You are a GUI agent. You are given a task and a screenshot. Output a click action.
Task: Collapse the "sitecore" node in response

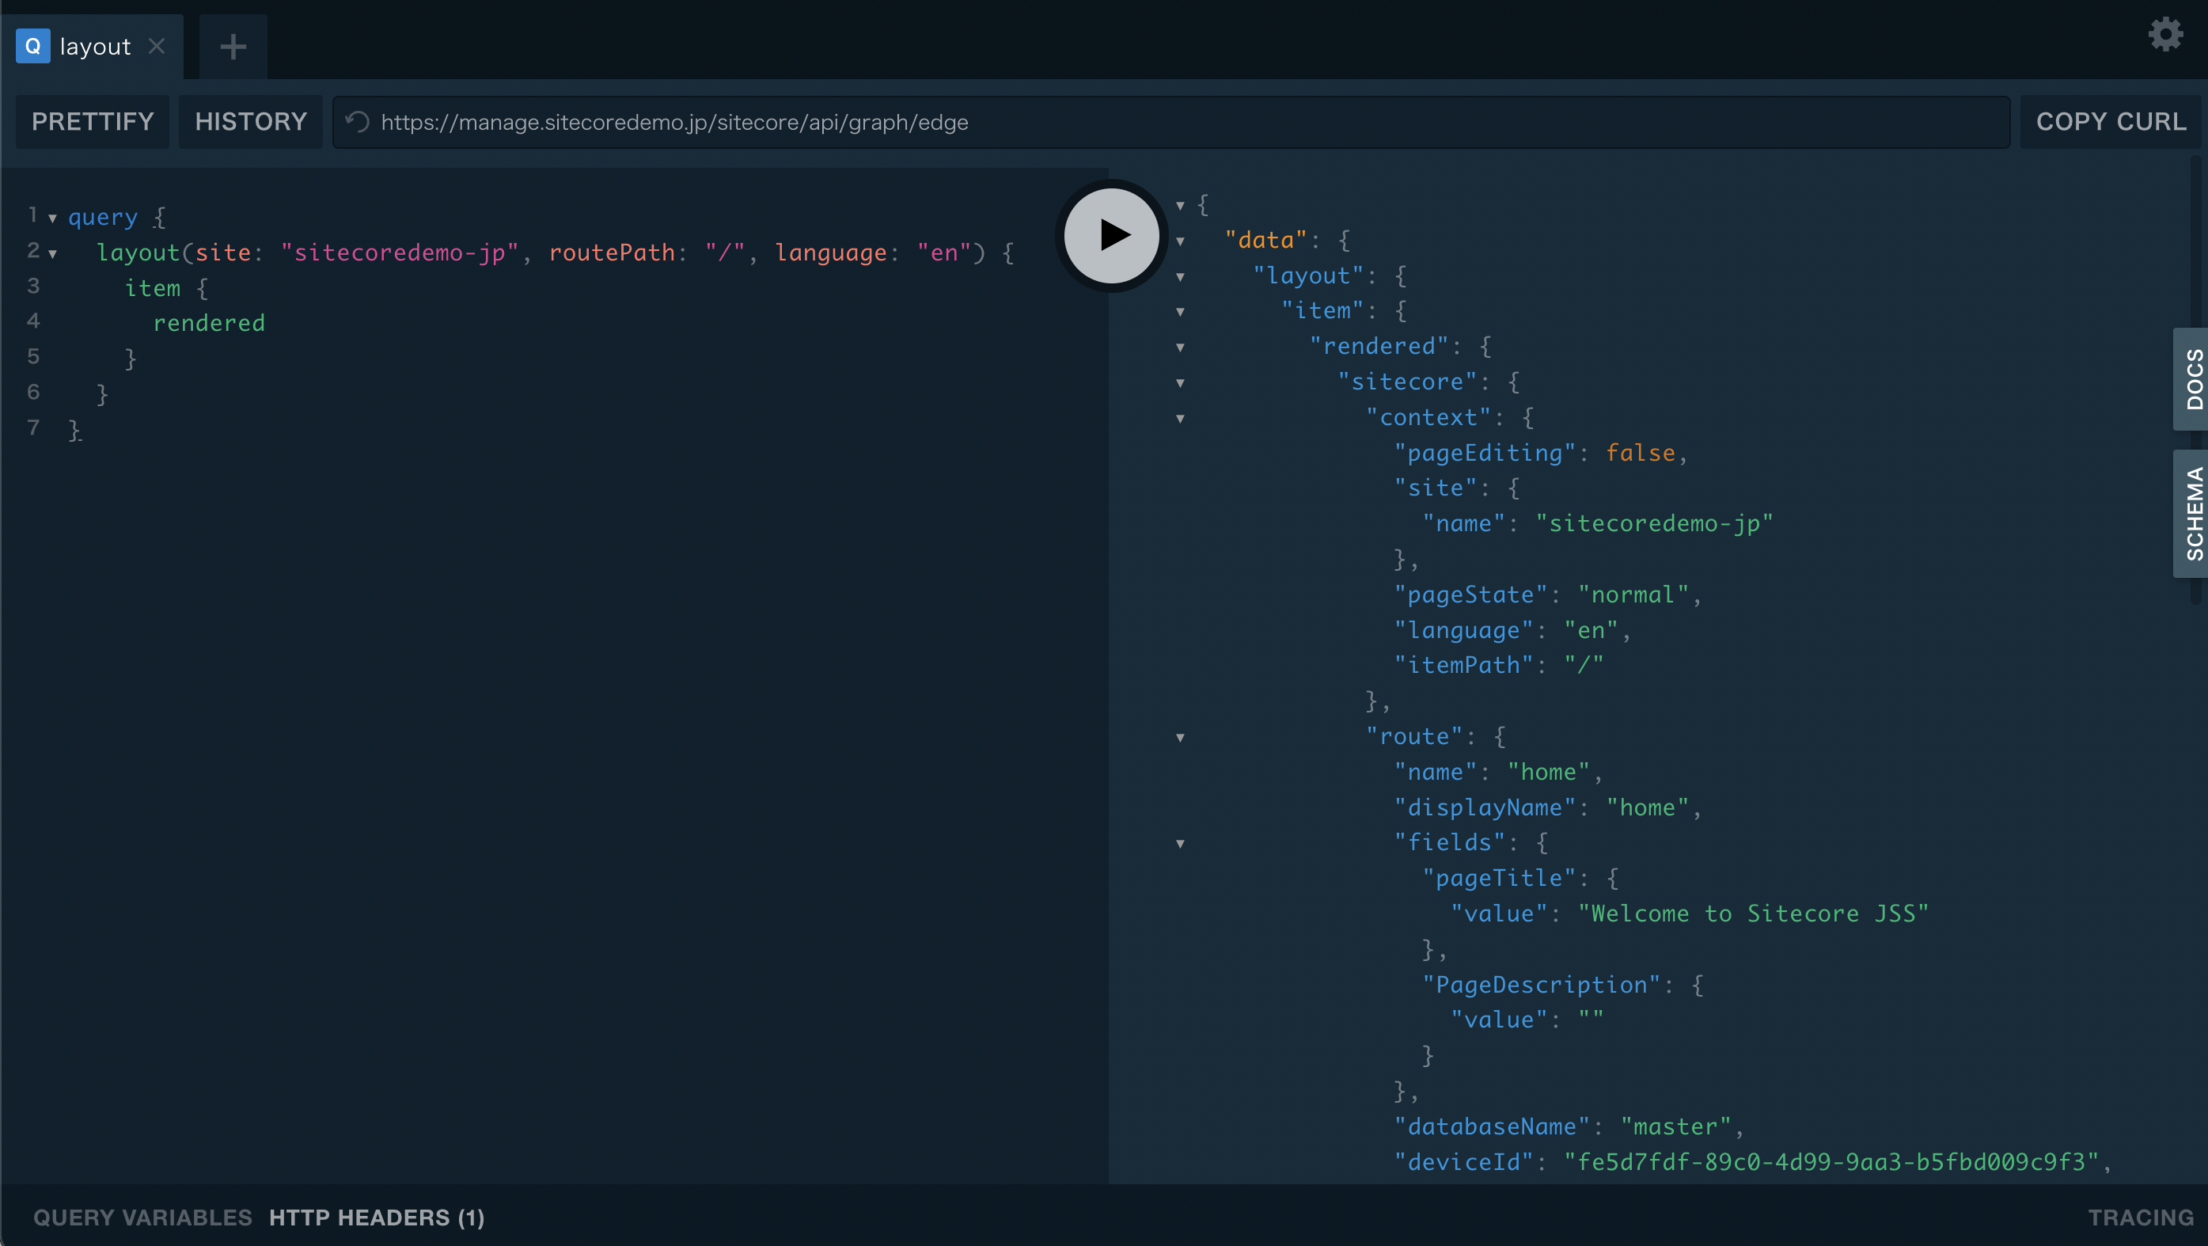pyautogui.click(x=1180, y=383)
